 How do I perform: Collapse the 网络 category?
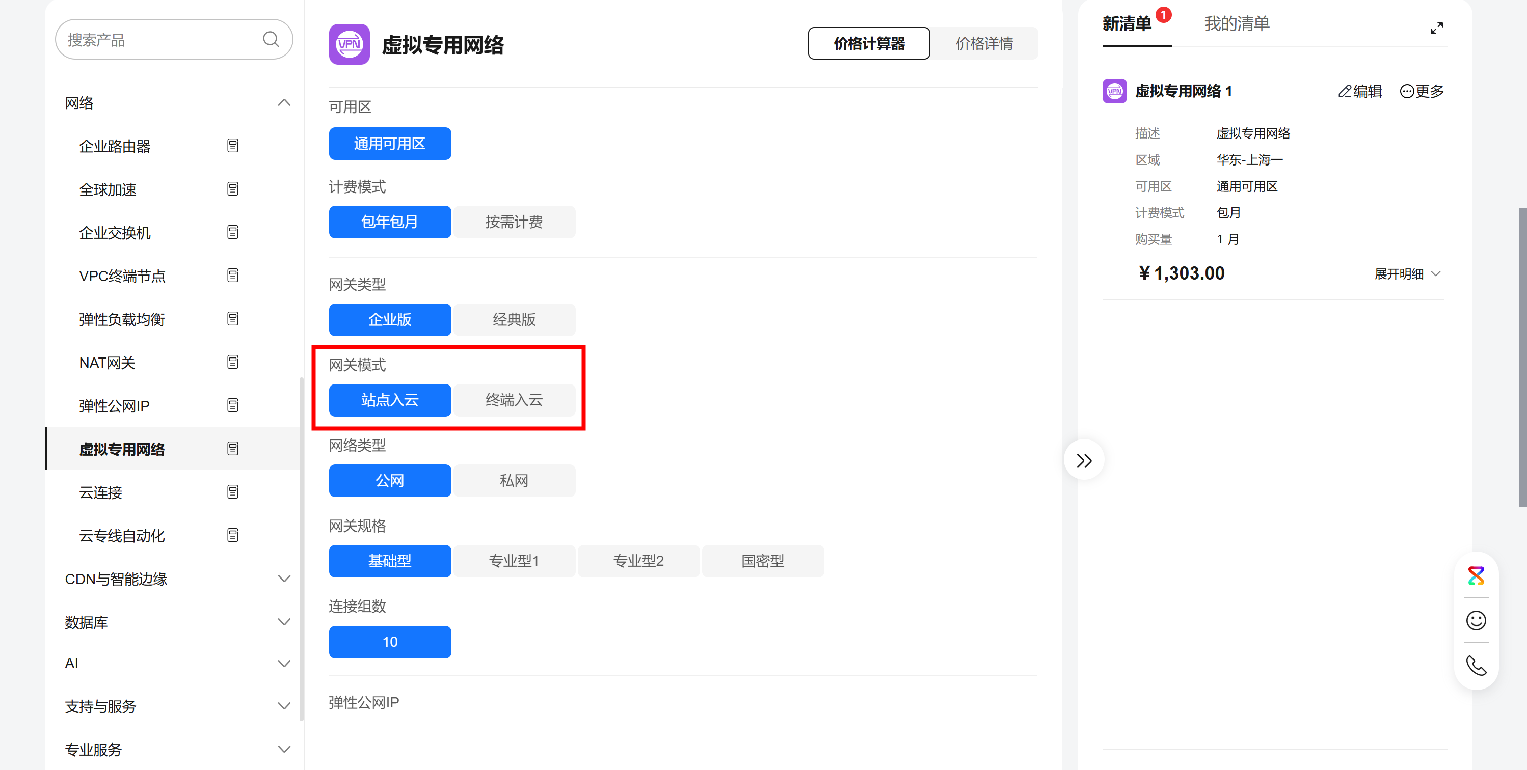click(284, 102)
